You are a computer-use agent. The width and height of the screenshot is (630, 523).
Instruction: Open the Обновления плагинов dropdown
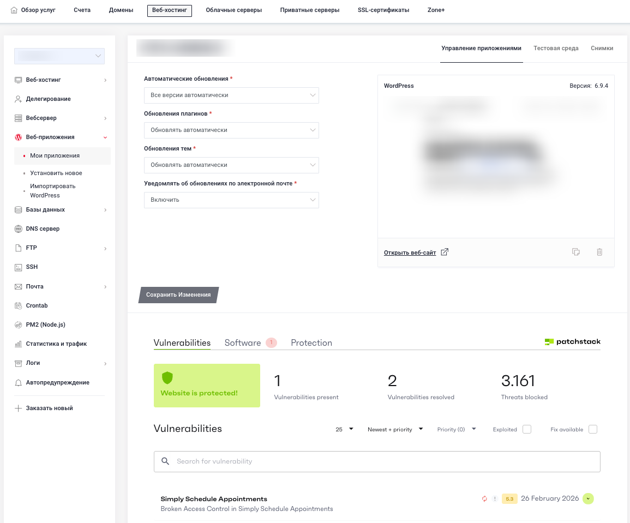click(231, 130)
